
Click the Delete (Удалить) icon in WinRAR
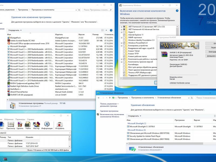tap(20, 126)
